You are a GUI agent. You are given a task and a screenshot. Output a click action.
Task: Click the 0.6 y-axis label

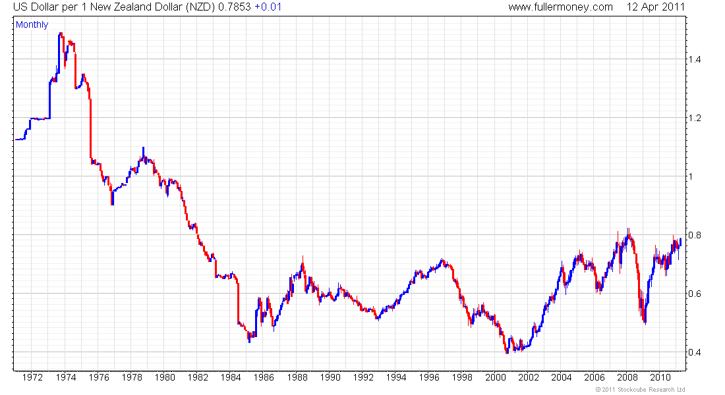coord(695,294)
